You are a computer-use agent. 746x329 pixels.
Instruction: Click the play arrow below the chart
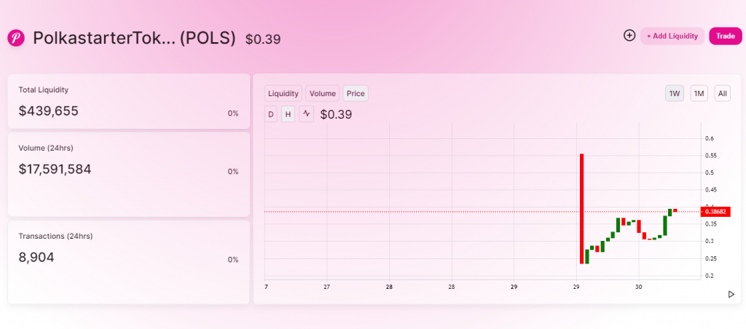pos(731,294)
